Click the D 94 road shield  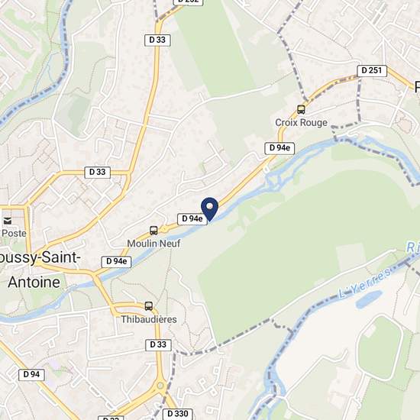[31, 374]
